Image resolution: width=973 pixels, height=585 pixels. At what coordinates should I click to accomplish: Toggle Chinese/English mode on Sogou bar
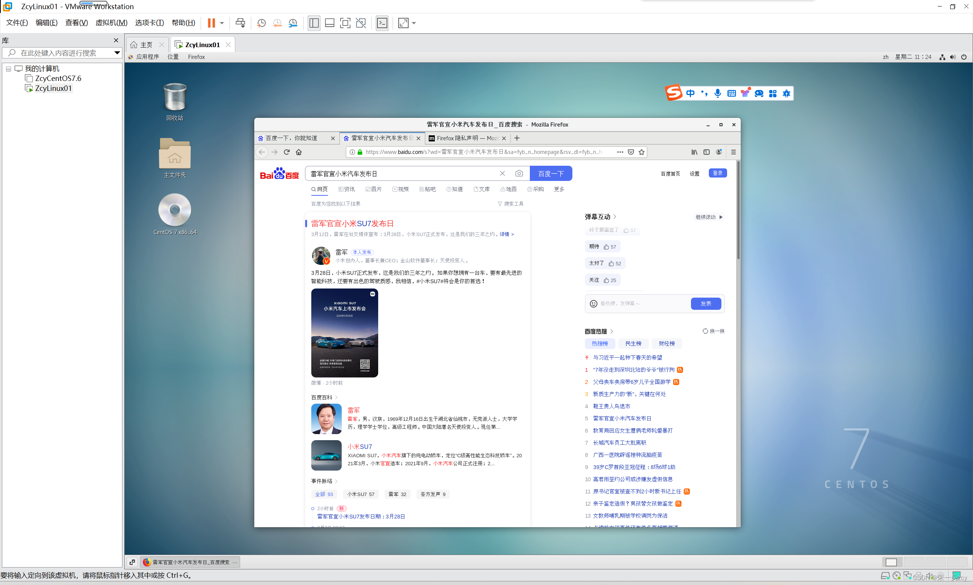click(691, 94)
